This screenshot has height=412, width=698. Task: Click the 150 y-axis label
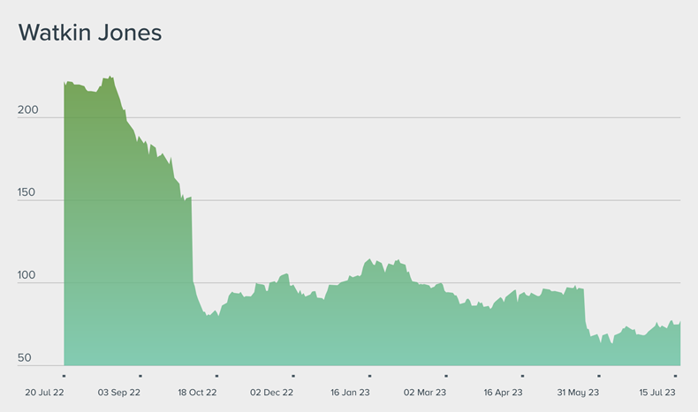point(29,191)
